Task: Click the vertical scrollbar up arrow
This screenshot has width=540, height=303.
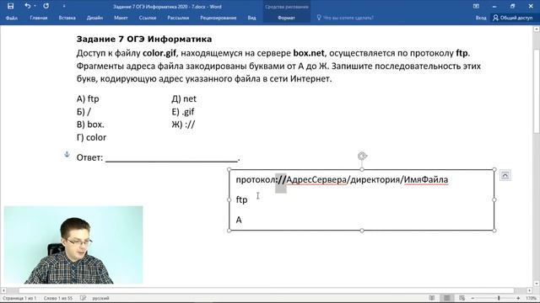Action: click(x=537, y=29)
